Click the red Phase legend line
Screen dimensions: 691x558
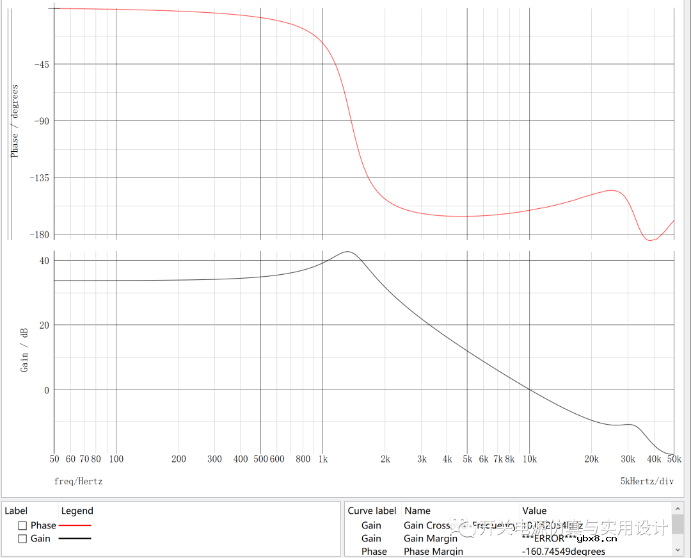pos(75,525)
